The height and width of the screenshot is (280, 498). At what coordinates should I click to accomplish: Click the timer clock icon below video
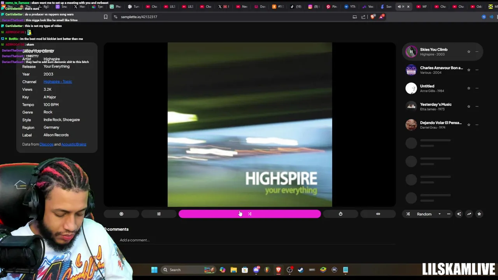(340, 214)
